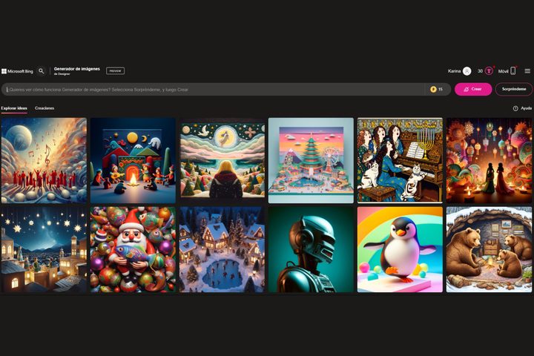Click the Móvil phone icon

coord(512,71)
